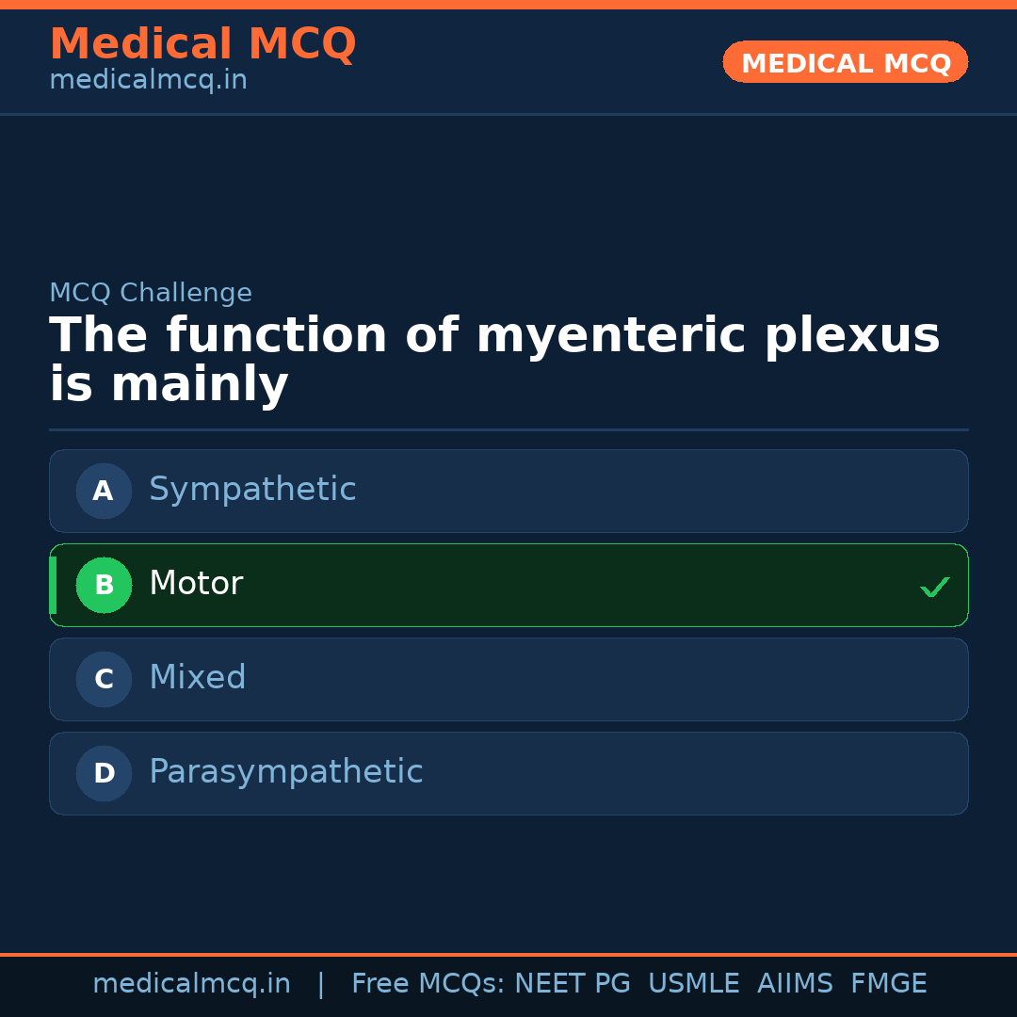Click the circular D badge icon
1017x1017 pixels.
pos(104,773)
